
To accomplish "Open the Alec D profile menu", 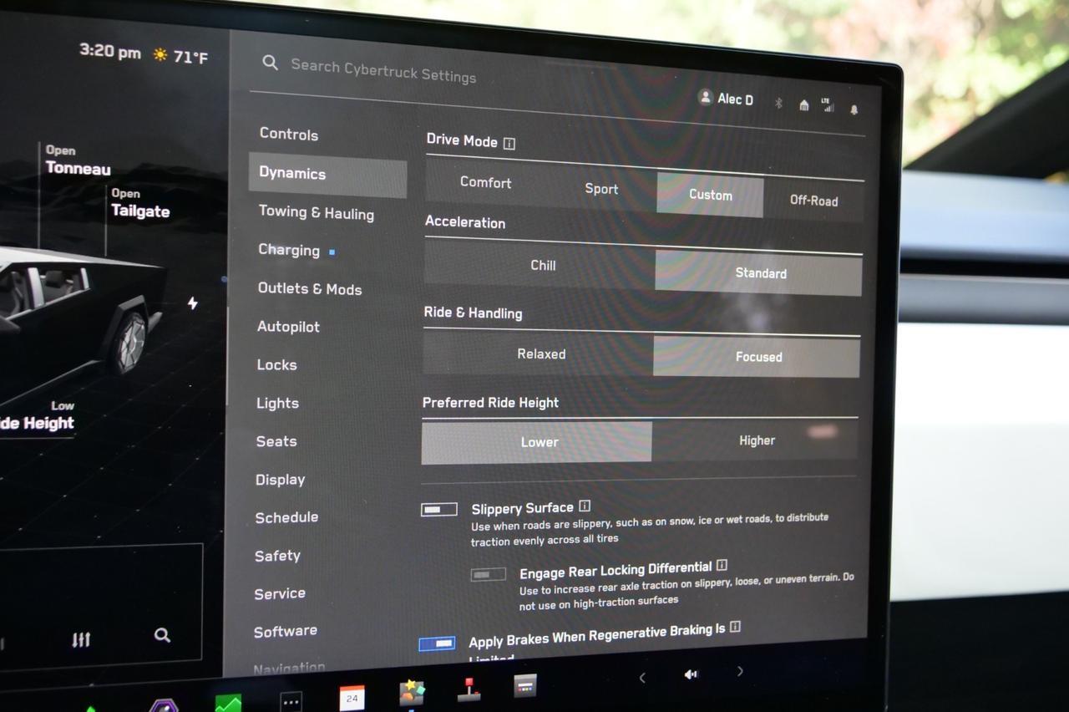I will (726, 99).
